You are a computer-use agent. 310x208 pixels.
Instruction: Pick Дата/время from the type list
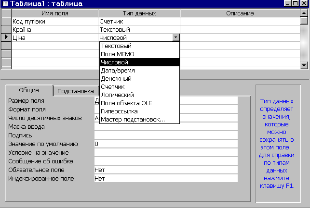coord(140,71)
